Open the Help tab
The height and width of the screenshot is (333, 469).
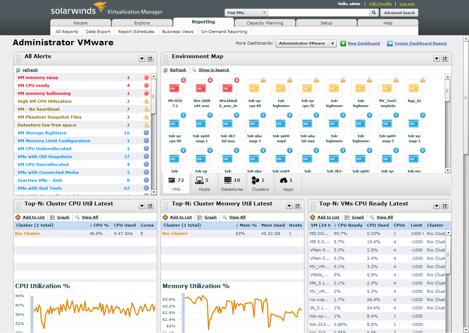tap(388, 23)
